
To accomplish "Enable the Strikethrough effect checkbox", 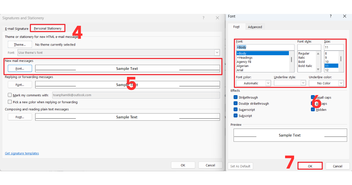I will tap(236, 97).
